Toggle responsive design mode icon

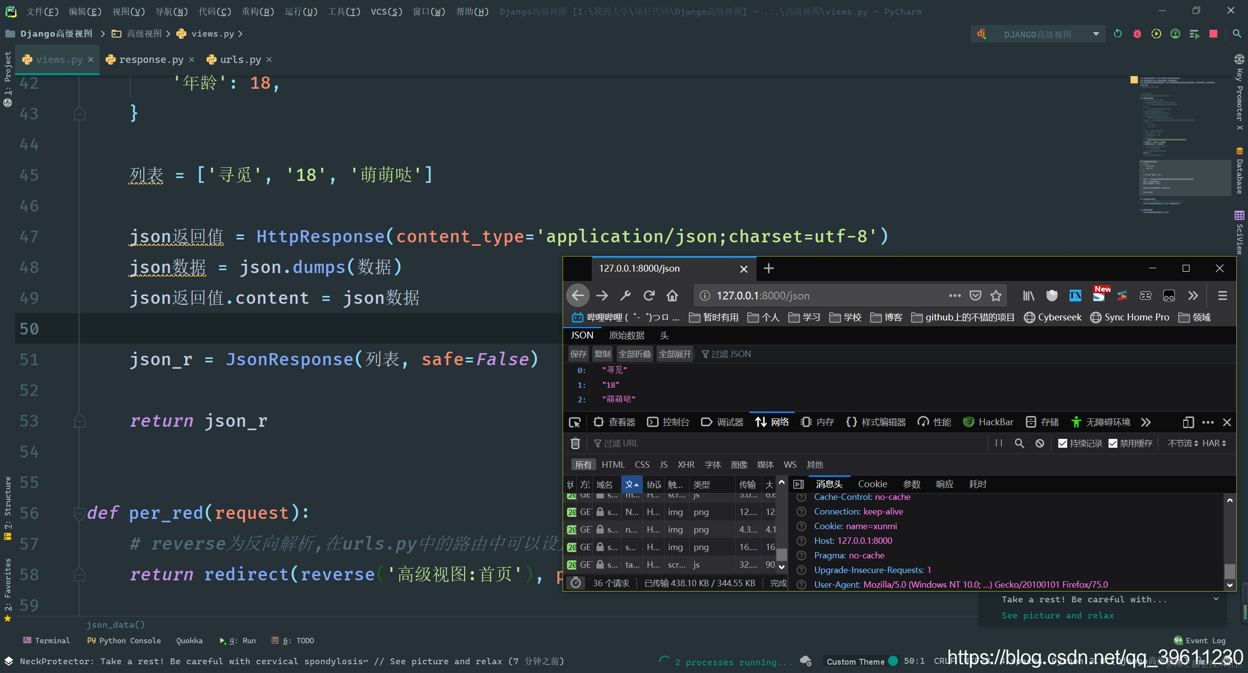pos(1188,422)
